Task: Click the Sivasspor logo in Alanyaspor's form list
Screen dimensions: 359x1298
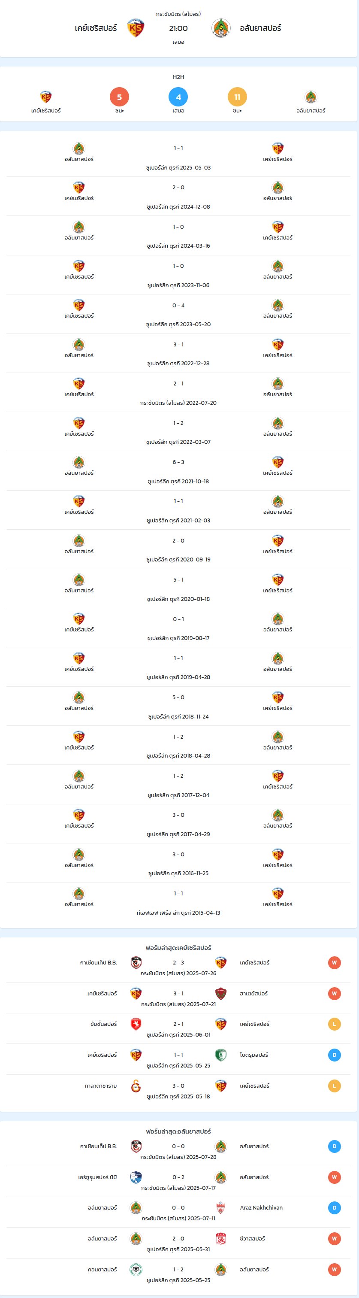Action: [x=220, y=1238]
